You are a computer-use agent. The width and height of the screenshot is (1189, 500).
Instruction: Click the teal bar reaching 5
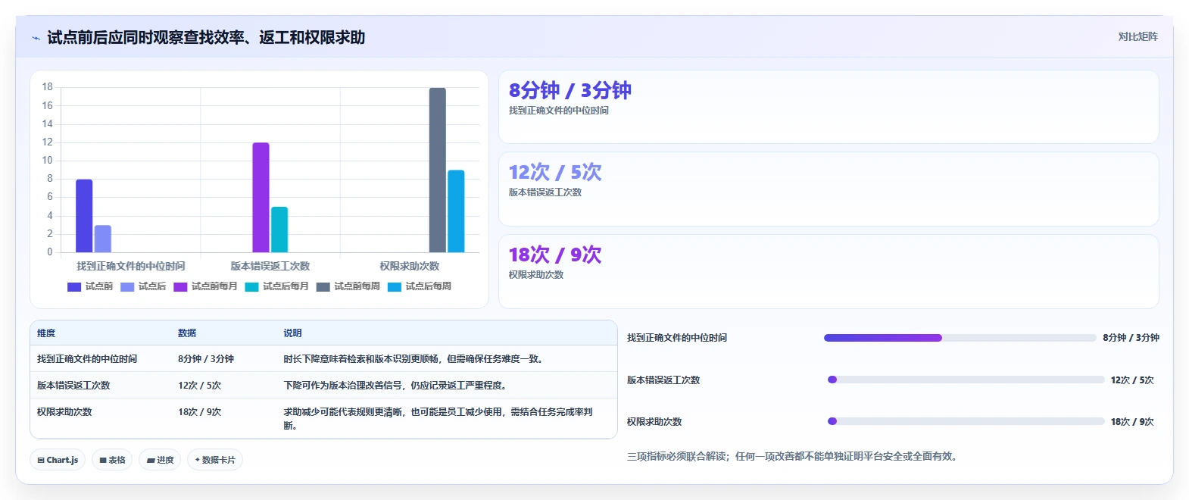pos(279,230)
